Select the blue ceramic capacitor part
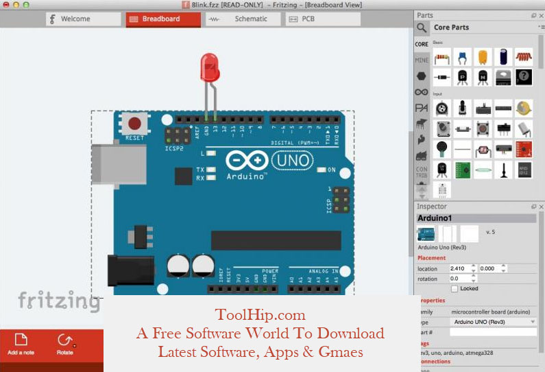Screen dimensions: 545x372 (x=462, y=57)
